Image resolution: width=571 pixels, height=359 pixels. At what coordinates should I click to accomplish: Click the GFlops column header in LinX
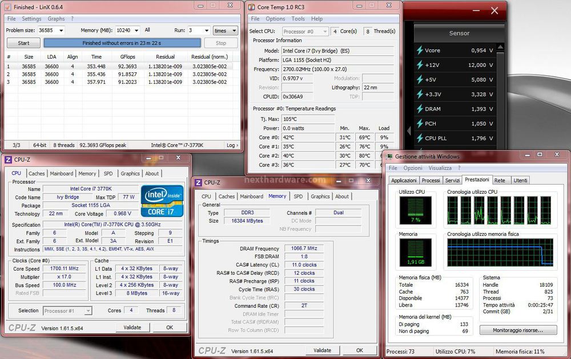[x=128, y=56]
